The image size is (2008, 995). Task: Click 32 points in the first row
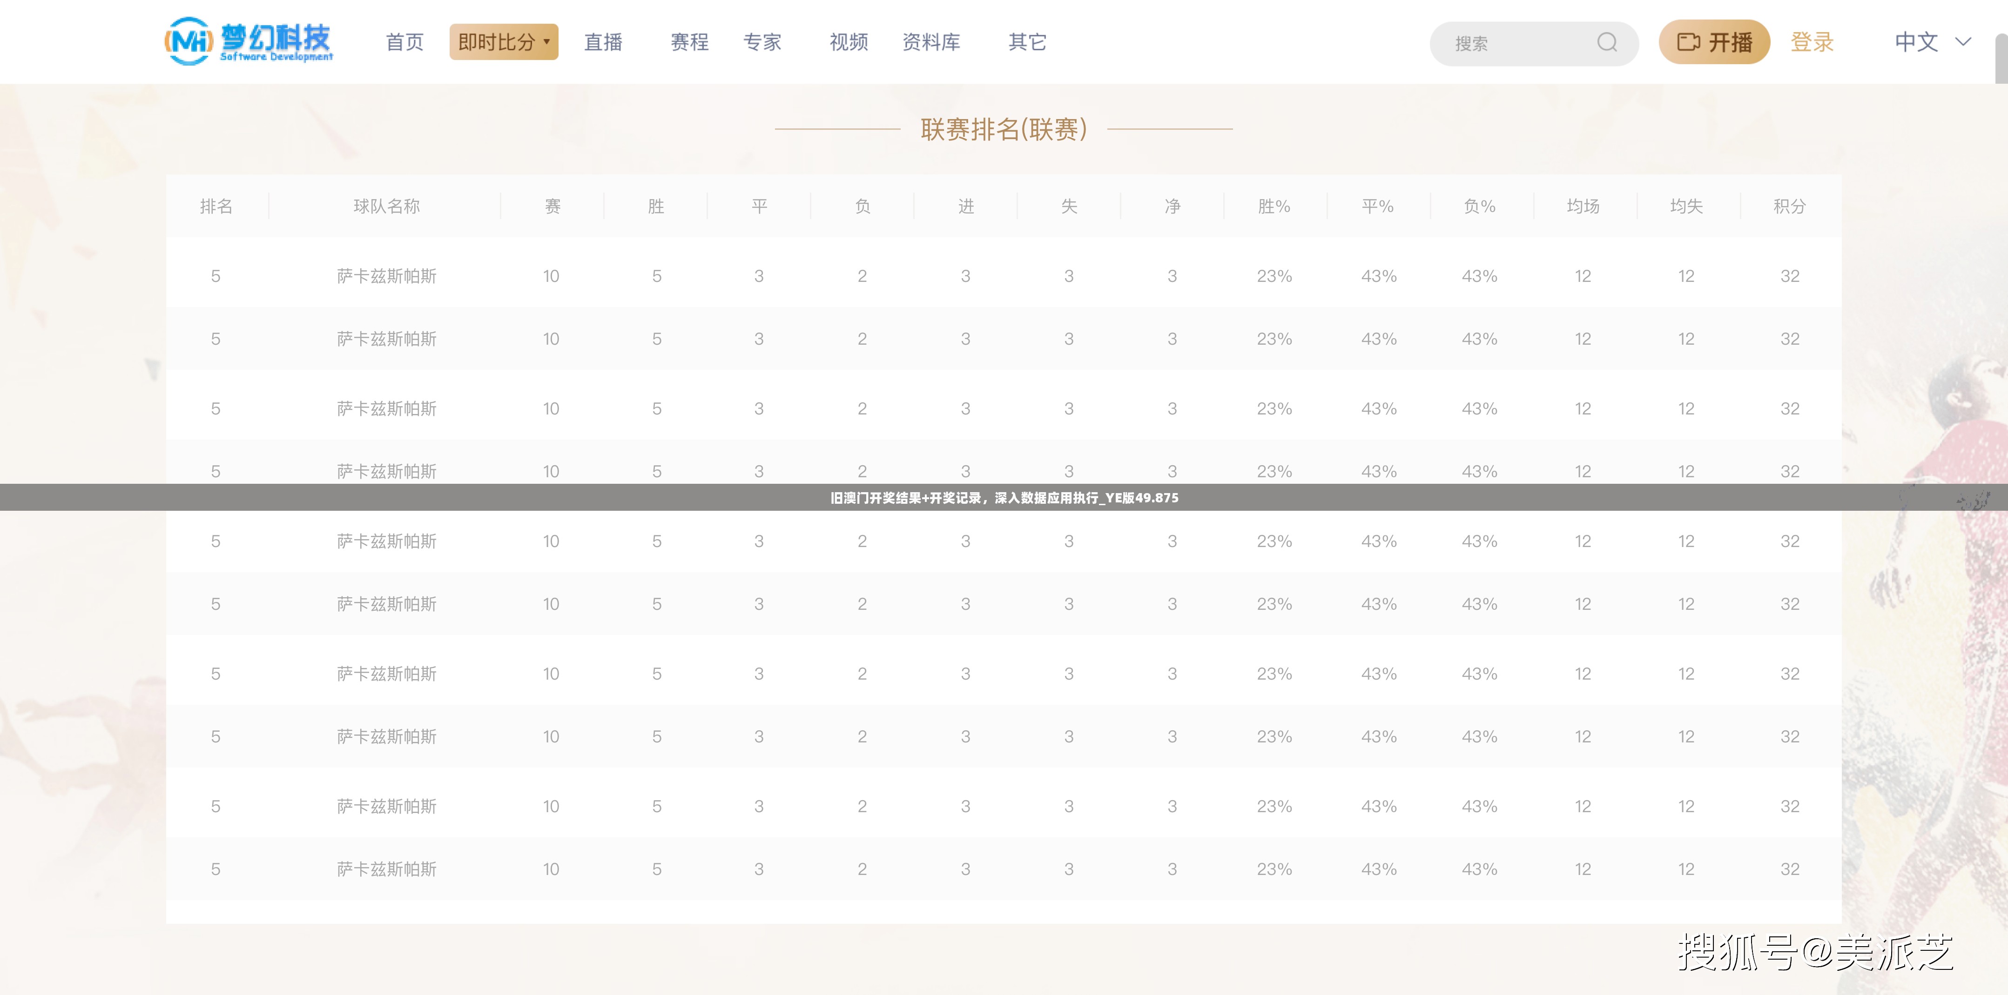[1790, 277]
